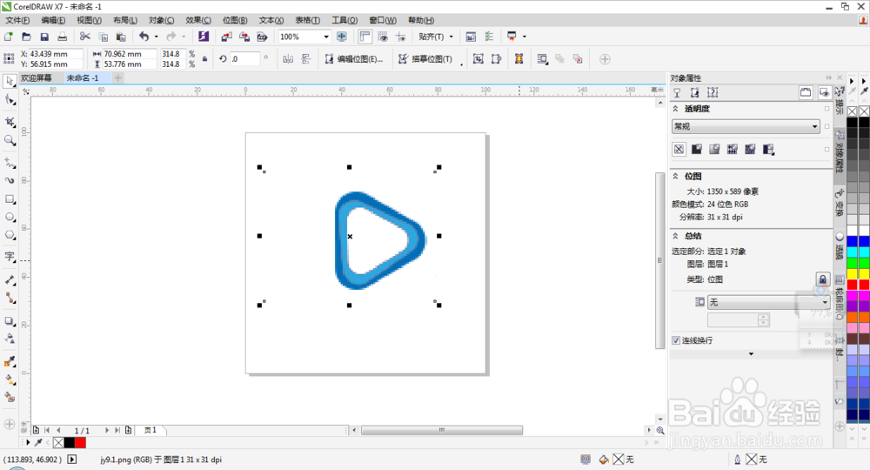This screenshot has height=470, width=870.
Task: Go to next page arrow
Action: pyautogui.click(x=107, y=430)
